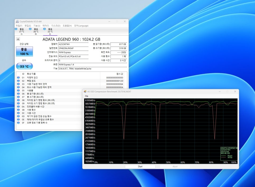Click status orb for attribute 0F row
The image size is (255, 187).
pos(18,123)
